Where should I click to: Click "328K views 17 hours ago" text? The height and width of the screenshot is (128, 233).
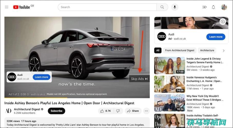[x=21, y=121]
